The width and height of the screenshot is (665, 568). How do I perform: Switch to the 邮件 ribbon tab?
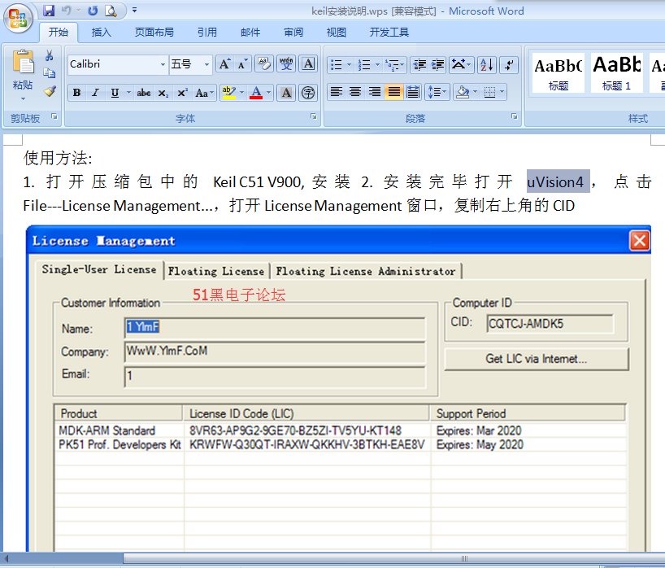tap(250, 33)
